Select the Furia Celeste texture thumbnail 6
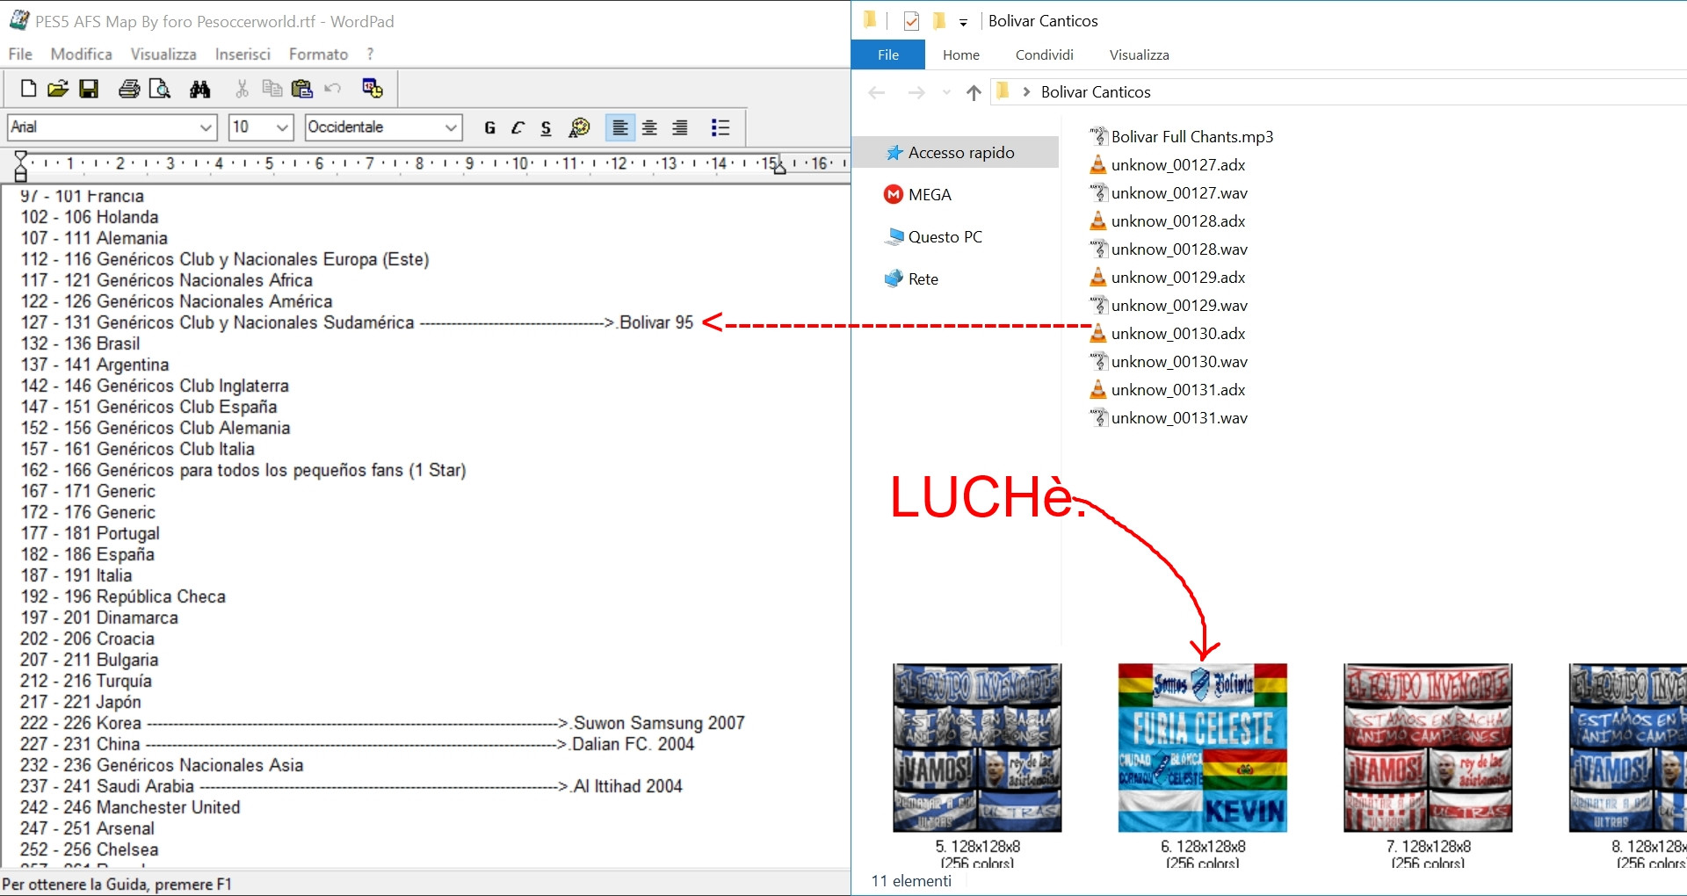The height and width of the screenshot is (896, 1687). (1202, 748)
